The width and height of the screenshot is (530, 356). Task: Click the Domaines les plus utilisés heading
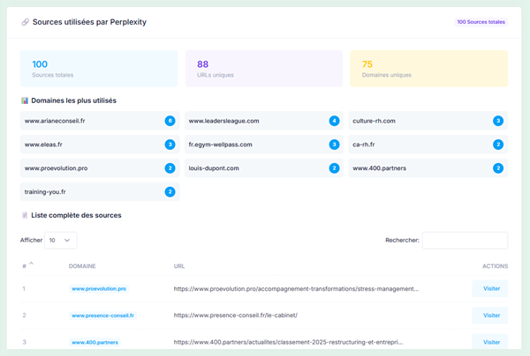[x=73, y=100]
